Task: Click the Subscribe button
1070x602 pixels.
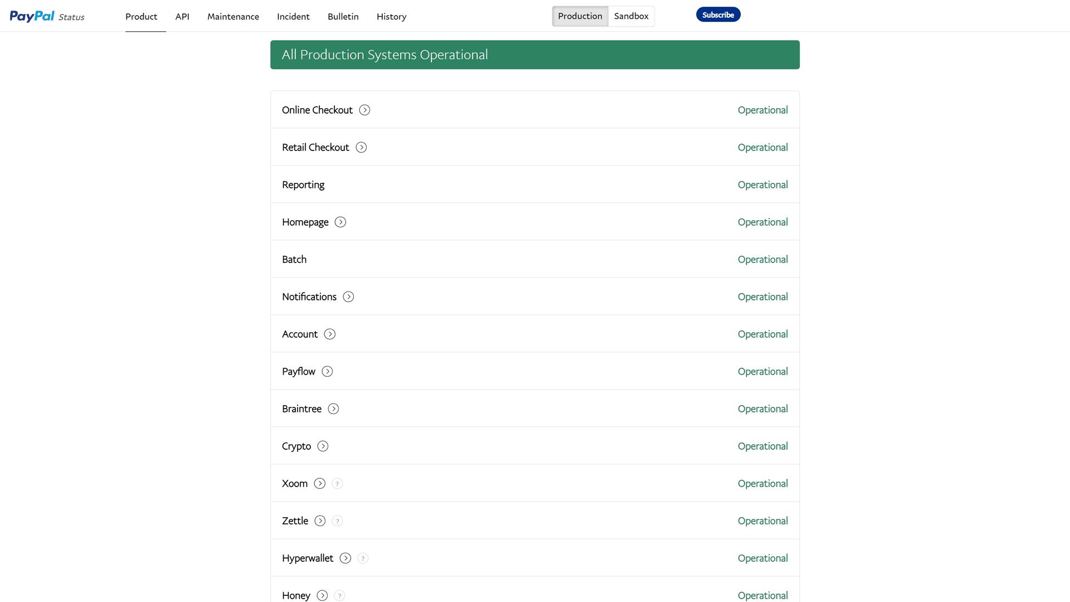Action: pyautogui.click(x=718, y=14)
